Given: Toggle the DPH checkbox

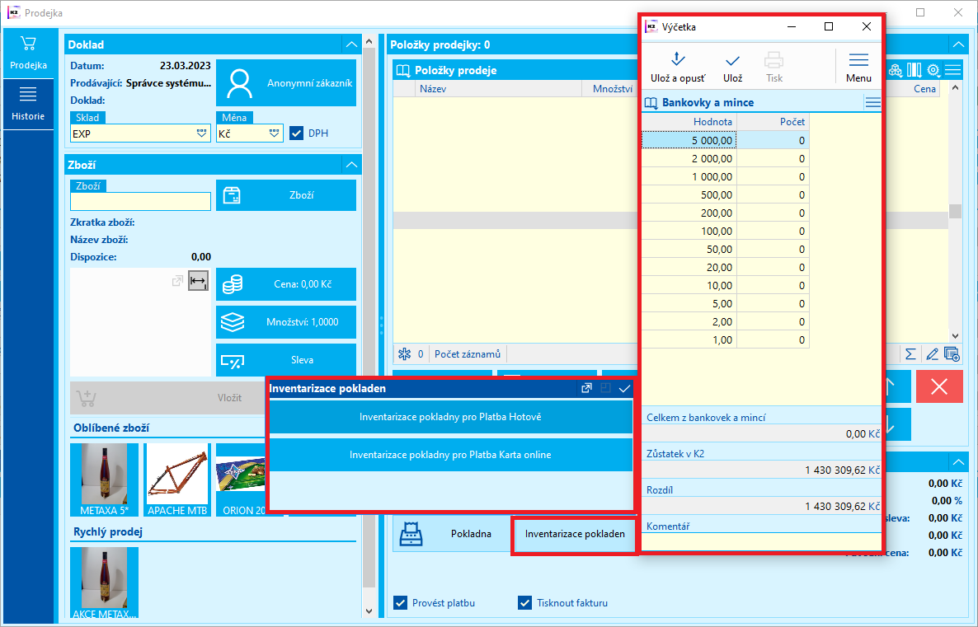Looking at the screenshot, I should tap(296, 133).
